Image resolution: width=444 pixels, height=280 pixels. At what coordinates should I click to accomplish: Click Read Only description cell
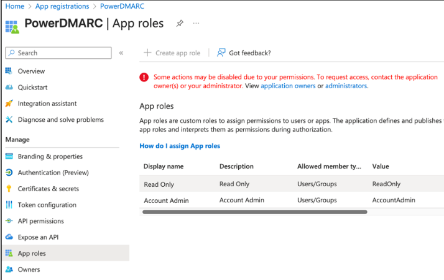234,184
